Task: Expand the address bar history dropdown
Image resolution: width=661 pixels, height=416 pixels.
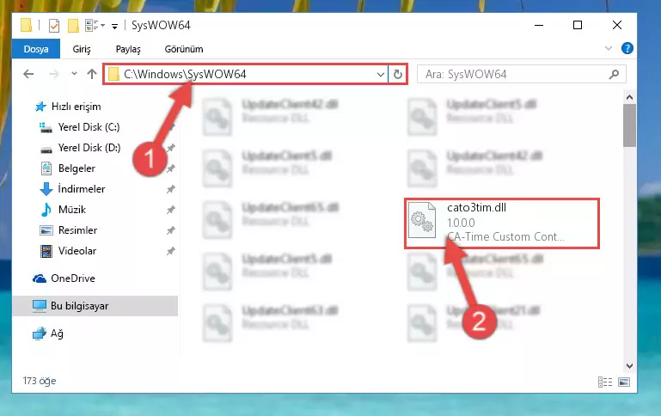Action: coord(380,75)
